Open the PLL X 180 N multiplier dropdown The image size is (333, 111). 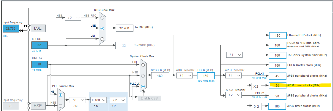(x=98, y=100)
